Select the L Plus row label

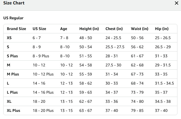tap(12, 92)
